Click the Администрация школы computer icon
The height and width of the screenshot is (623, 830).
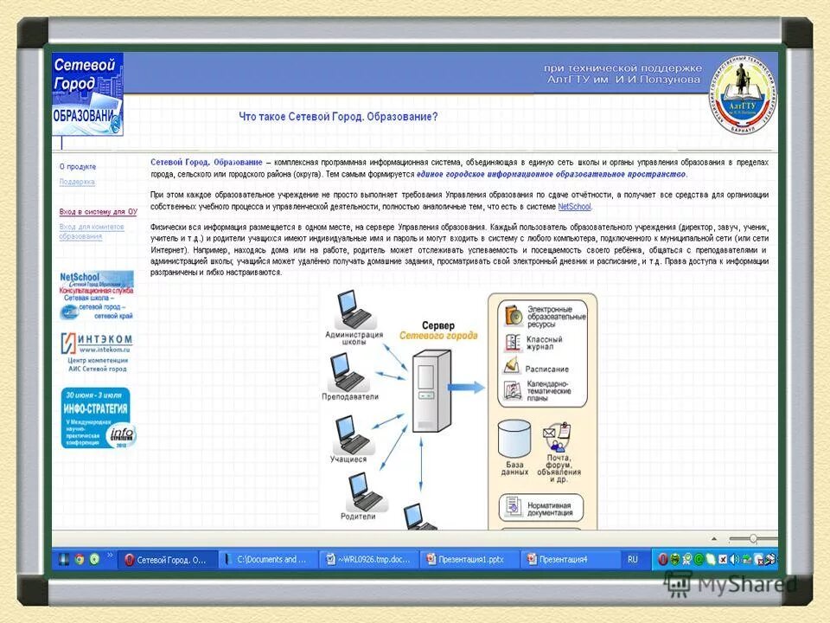(x=354, y=311)
